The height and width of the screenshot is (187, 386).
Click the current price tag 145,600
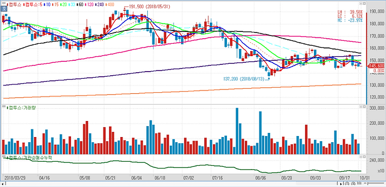coord(376,66)
